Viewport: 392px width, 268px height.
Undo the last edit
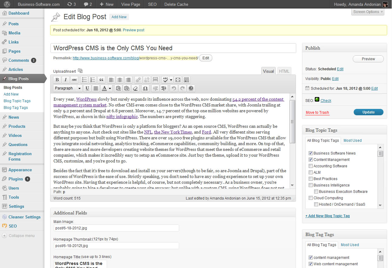click(x=174, y=88)
